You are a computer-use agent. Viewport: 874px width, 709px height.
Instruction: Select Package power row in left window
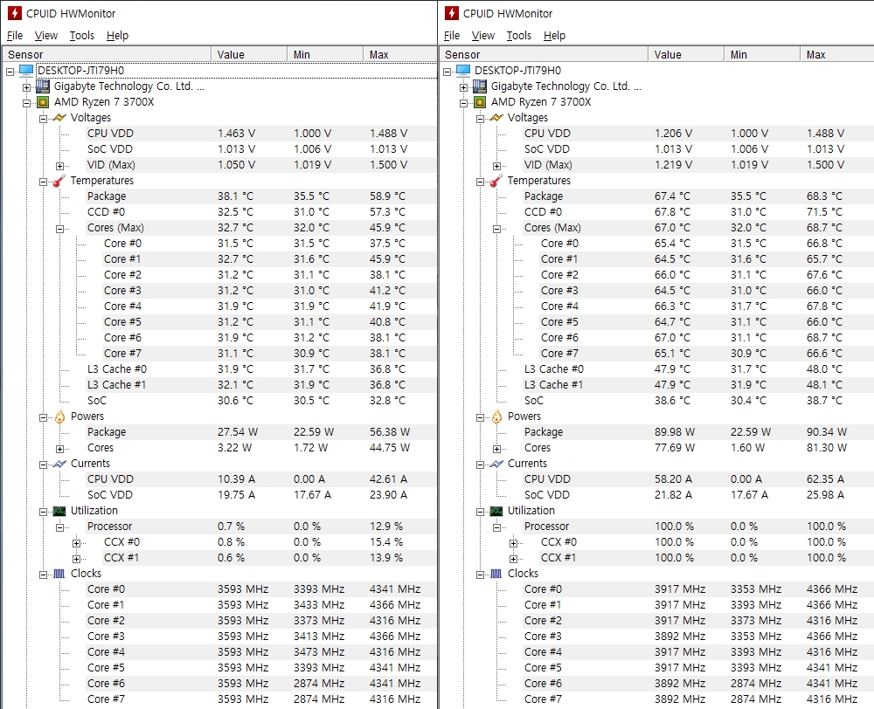coord(260,432)
